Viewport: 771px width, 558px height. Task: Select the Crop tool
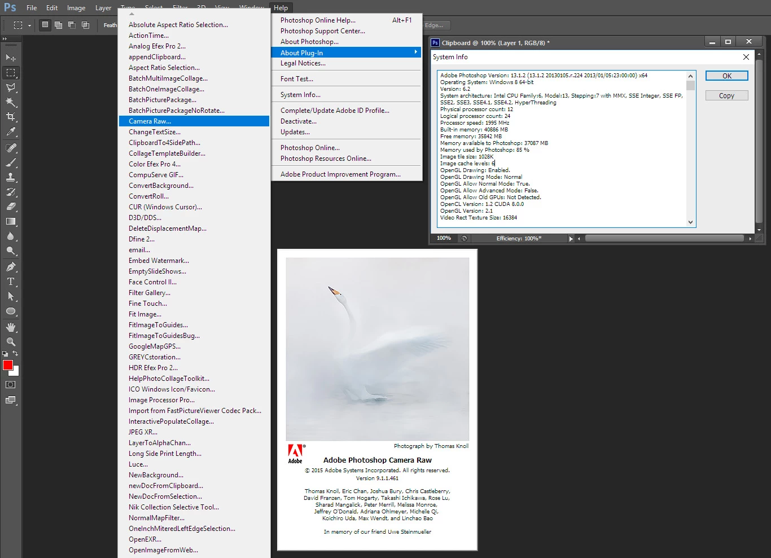click(x=11, y=117)
